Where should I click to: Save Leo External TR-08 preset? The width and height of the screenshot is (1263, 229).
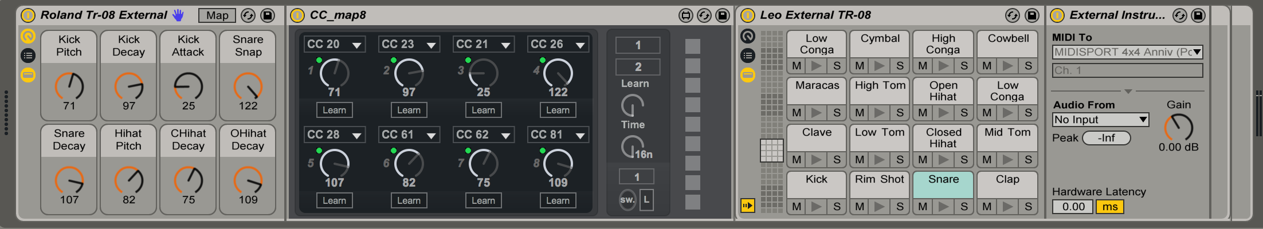point(1031,15)
